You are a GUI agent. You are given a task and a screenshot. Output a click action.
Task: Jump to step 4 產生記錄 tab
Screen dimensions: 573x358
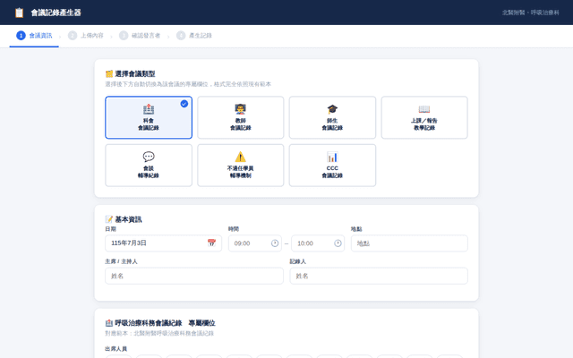pyautogui.click(x=194, y=36)
